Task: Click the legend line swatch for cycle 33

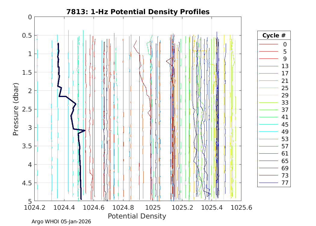Action: (268, 103)
